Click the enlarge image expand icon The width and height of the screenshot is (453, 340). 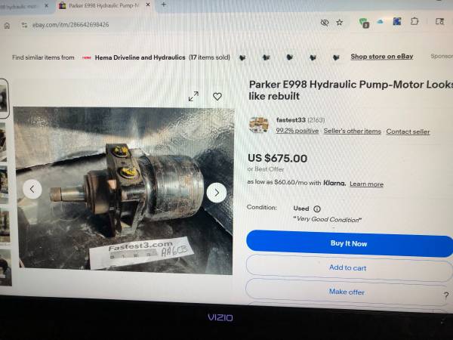[x=193, y=96]
